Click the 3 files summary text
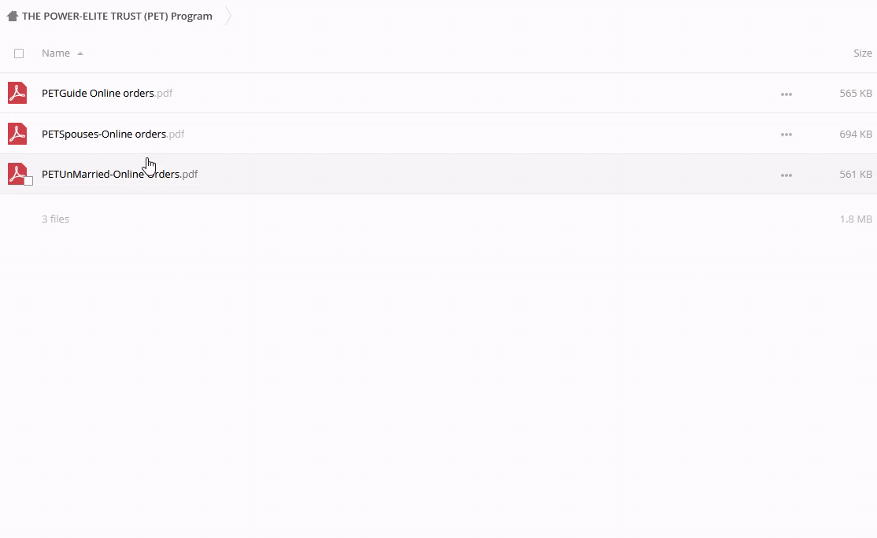Viewport: 877px width, 538px height. point(55,219)
